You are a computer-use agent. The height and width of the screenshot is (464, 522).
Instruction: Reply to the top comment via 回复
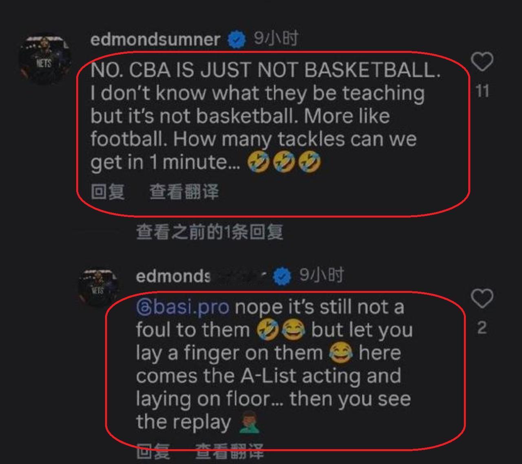108,192
